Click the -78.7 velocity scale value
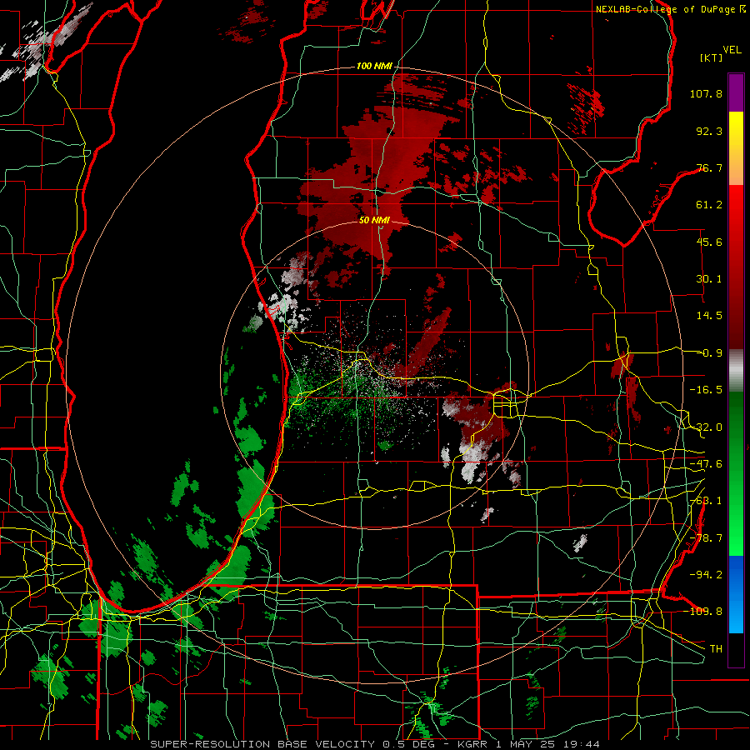This screenshot has height=750, width=750. (706, 538)
